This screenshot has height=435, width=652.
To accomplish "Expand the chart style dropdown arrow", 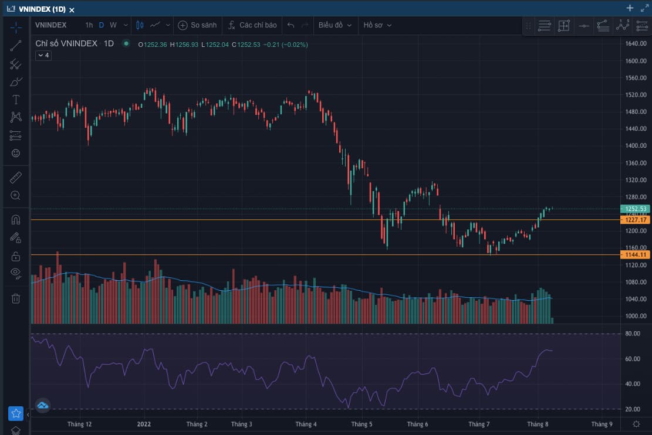I will point(168,25).
